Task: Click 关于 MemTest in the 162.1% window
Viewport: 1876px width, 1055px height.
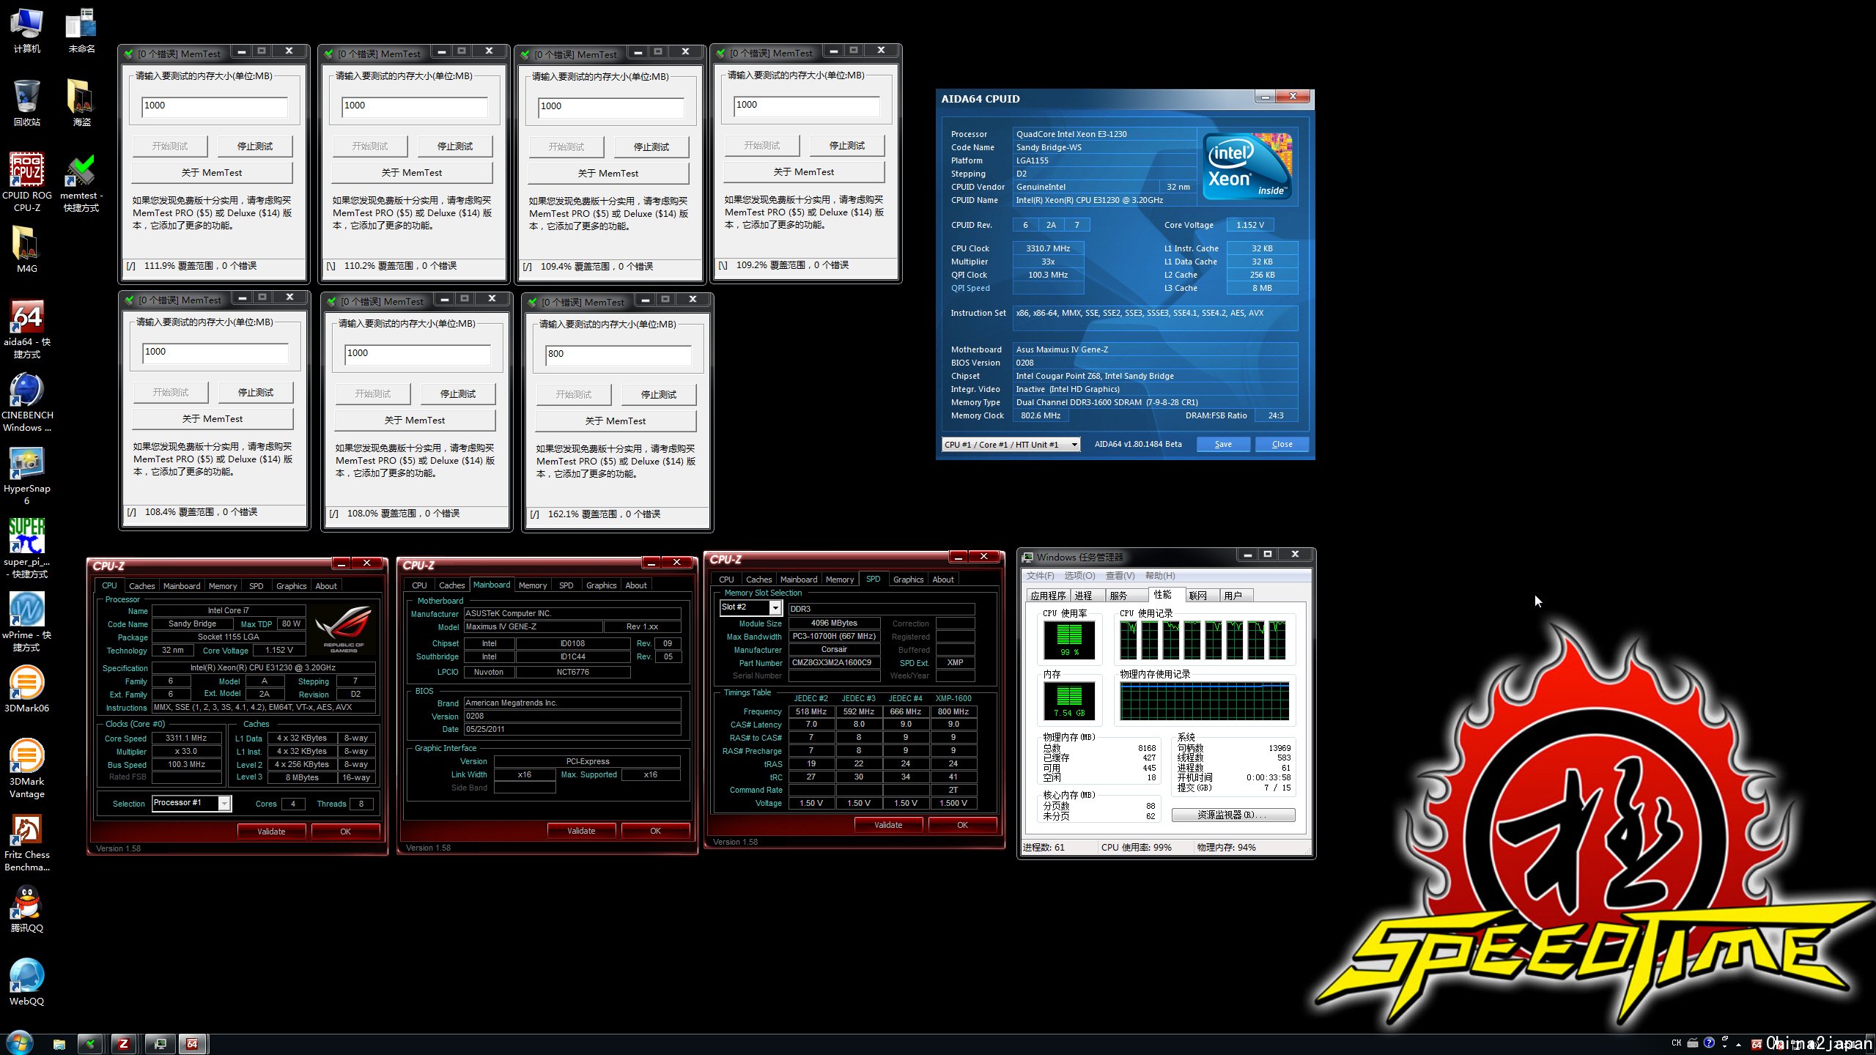Action: tap(616, 421)
